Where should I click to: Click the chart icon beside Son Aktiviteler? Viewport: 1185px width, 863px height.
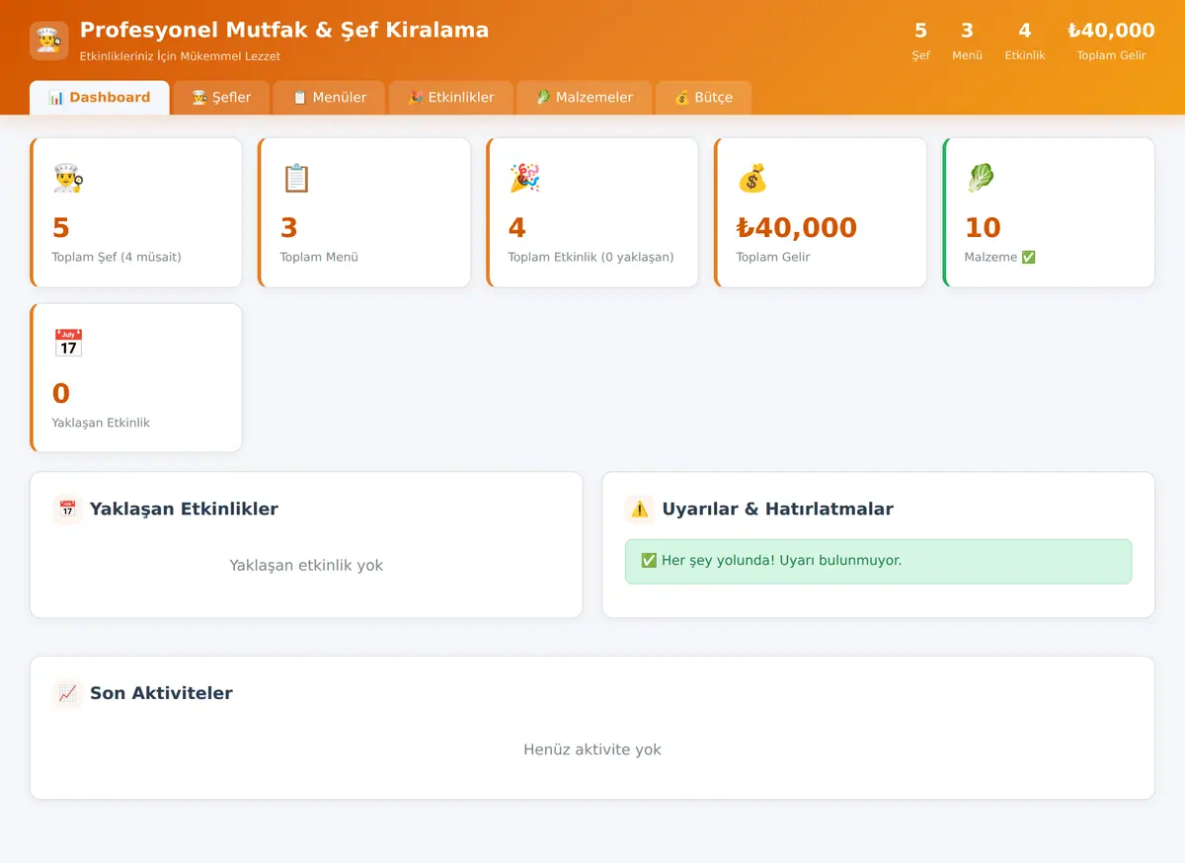(67, 693)
